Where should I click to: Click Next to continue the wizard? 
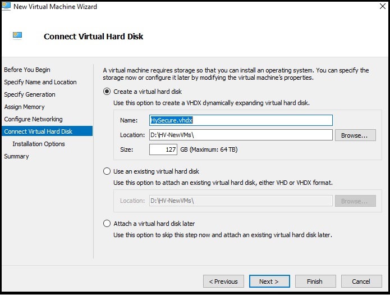[269, 282]
